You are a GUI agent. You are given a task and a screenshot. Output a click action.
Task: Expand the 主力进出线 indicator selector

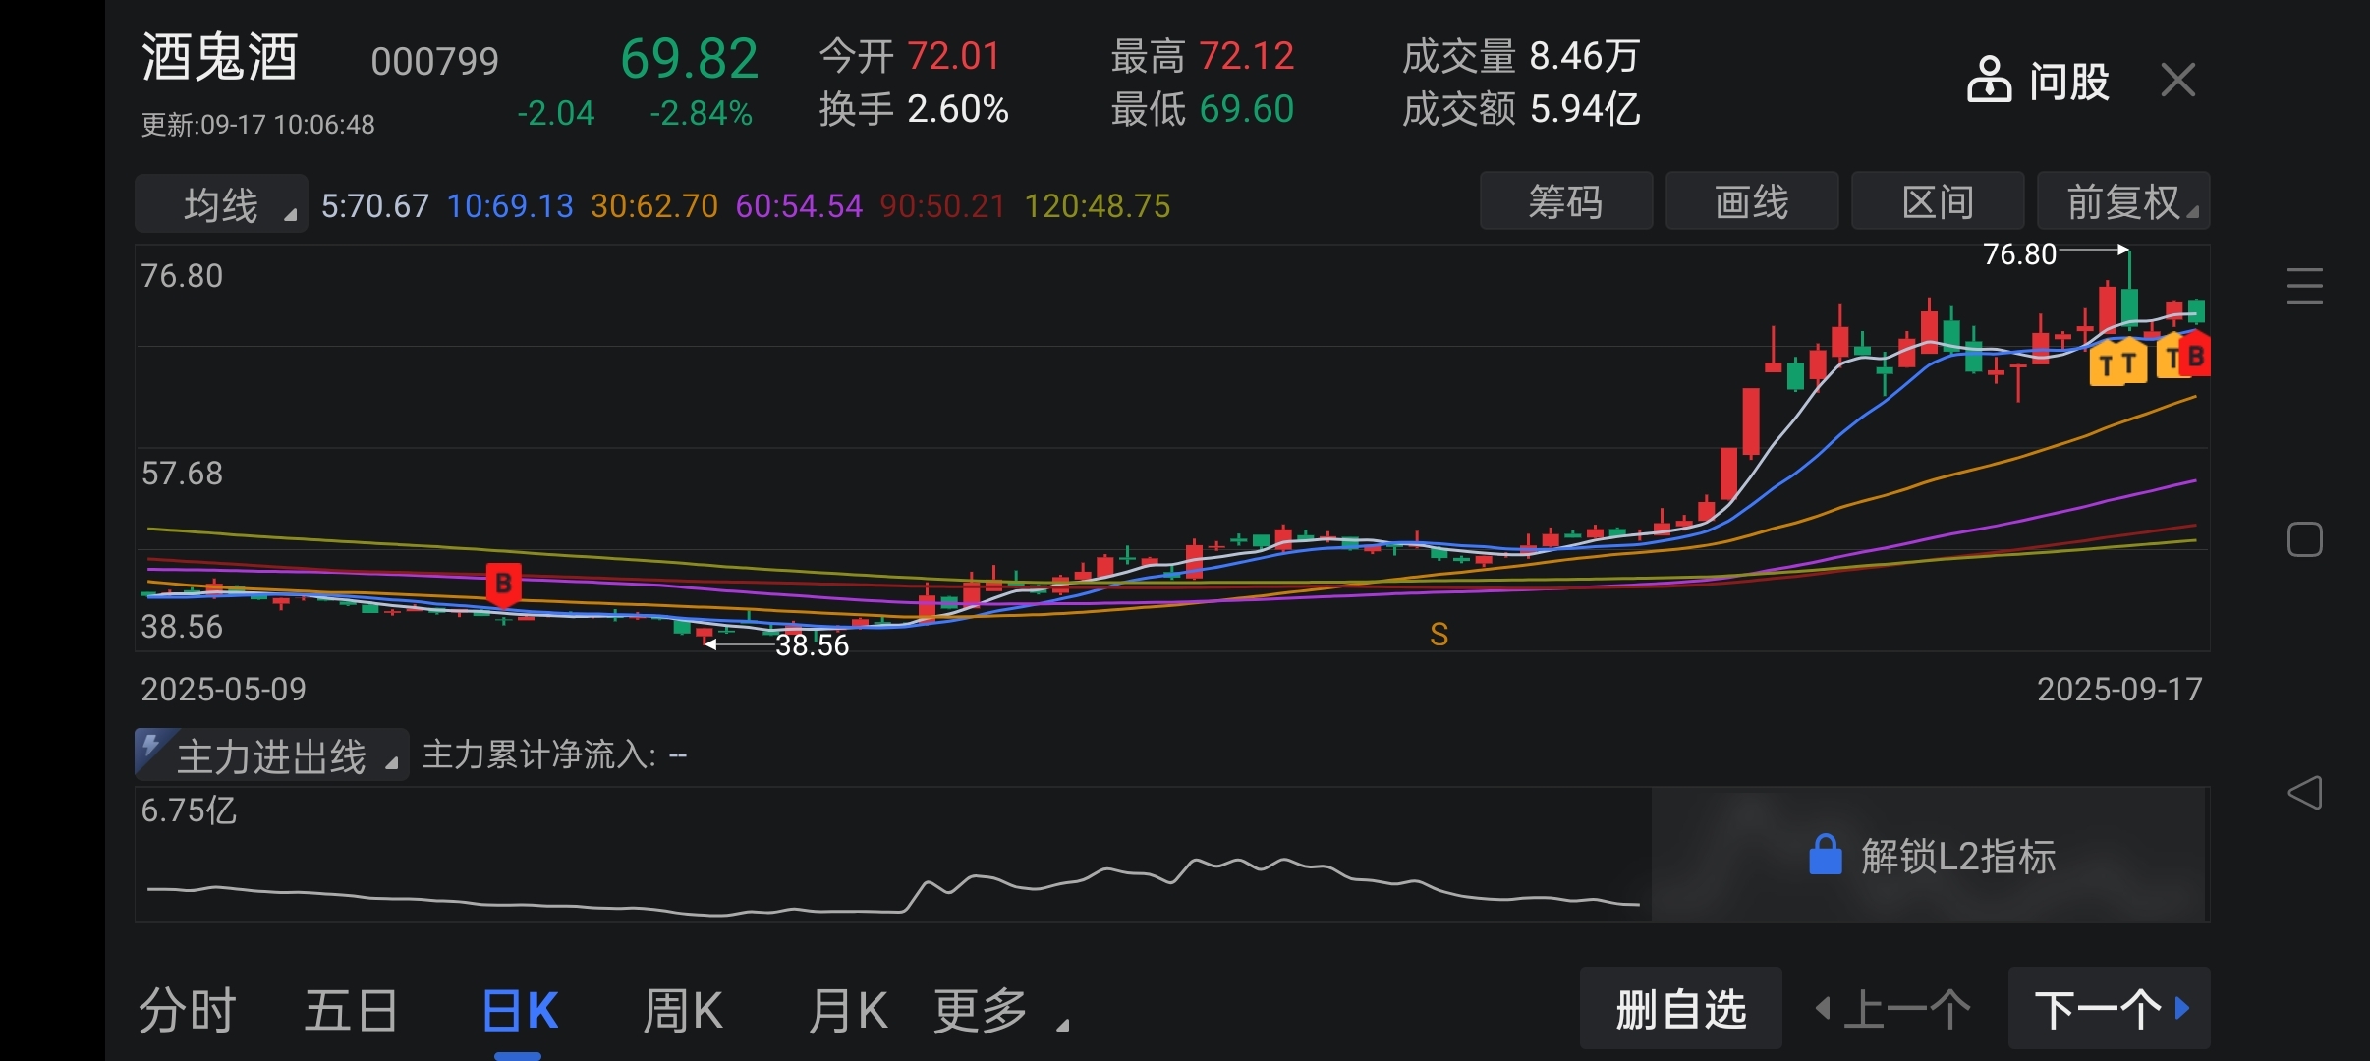point(271,755)
